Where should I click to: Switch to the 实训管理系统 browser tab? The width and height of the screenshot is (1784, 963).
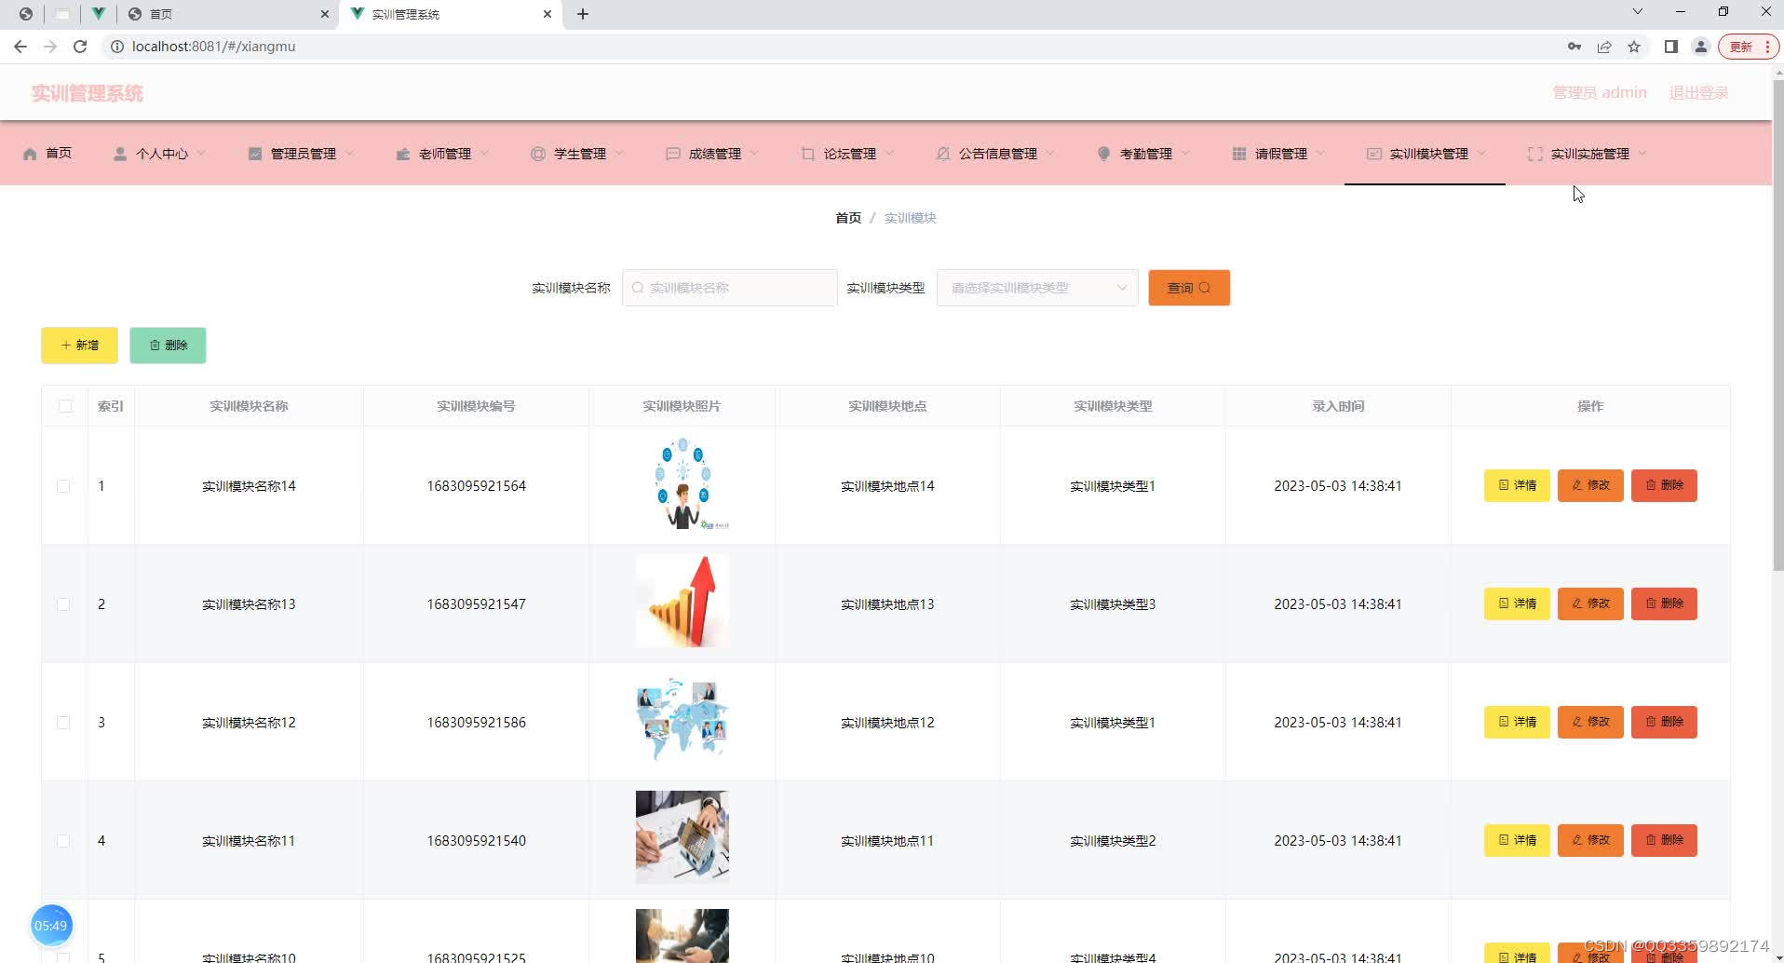tap(451, 14)
